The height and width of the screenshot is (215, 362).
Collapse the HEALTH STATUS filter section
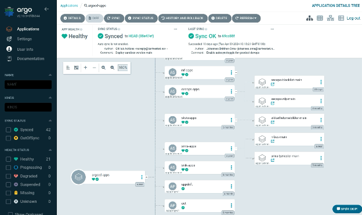click(x=50, y=150)
